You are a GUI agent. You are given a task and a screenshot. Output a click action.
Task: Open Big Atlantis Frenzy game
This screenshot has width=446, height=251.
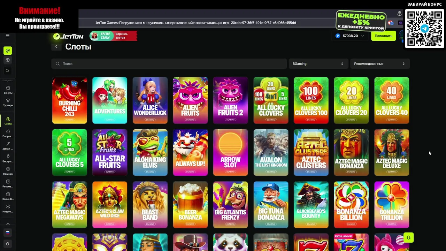pyautogui.click(x=231, y=205)
